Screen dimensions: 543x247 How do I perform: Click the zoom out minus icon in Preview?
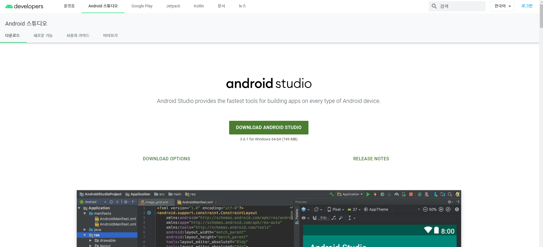[x=425, y=209]
